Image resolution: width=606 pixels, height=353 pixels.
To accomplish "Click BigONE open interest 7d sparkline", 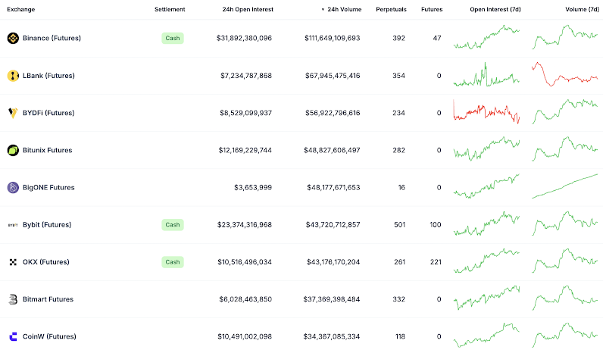I will pyautogui.click(x=486, y=186).
